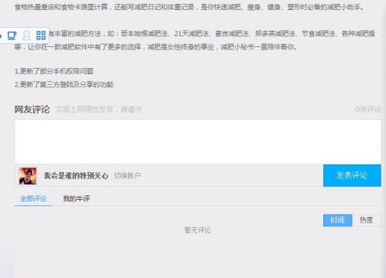Viewport: 386px width, 278px height.
Task: Submit with the 发表评论 button
Action: pos(352,175)
